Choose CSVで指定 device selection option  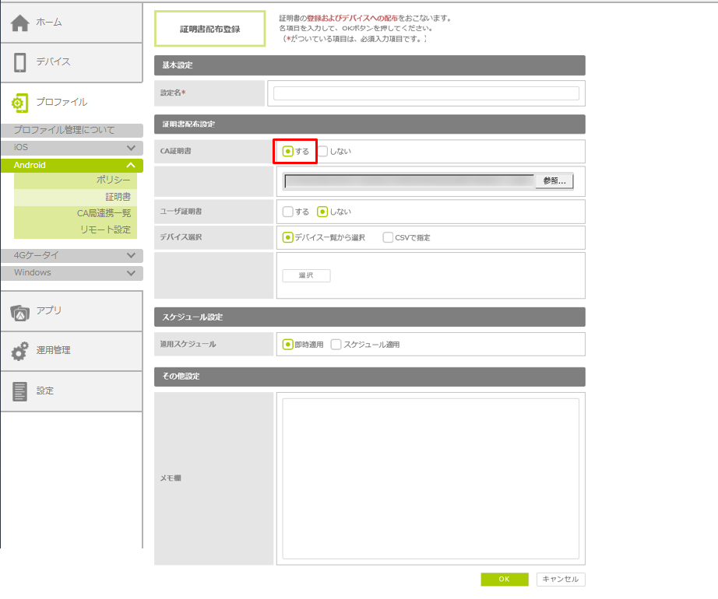(388, 238)
